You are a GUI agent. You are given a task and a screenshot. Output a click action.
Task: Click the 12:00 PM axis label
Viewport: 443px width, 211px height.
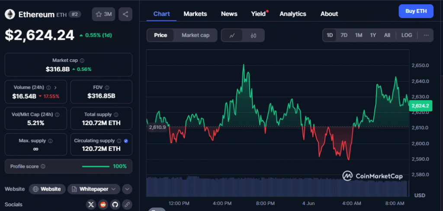click(x=179, y=203)
